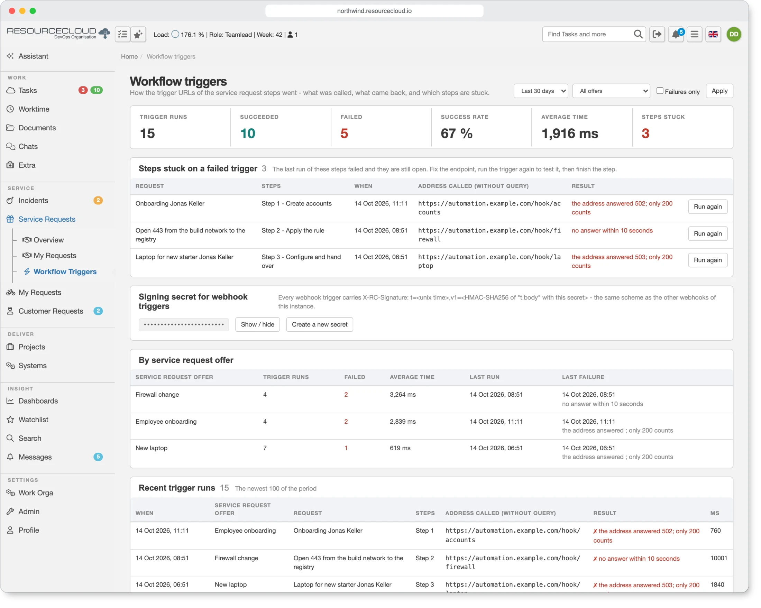The image size is (761, 608).
Task: Click Create a new secret
Action: coord(319,325)
